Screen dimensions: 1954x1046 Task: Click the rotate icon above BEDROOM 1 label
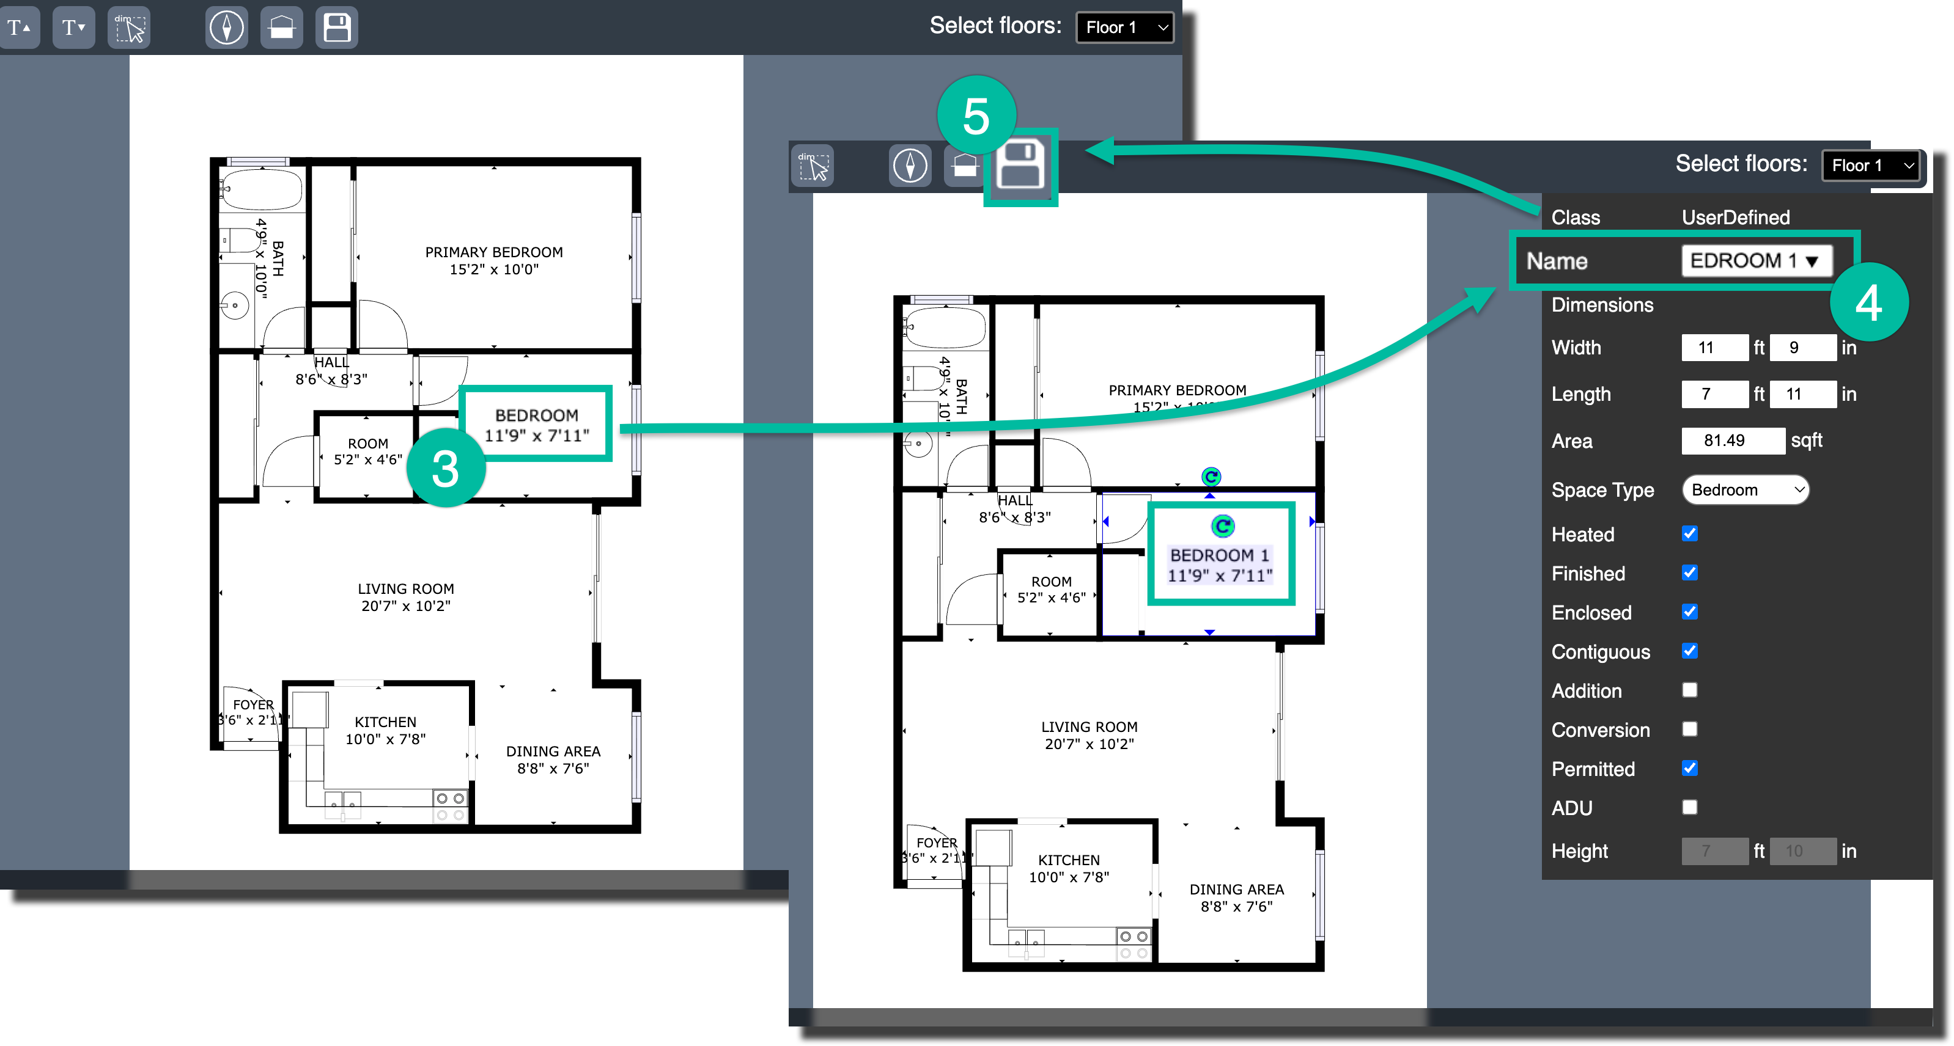(1223, 526)
